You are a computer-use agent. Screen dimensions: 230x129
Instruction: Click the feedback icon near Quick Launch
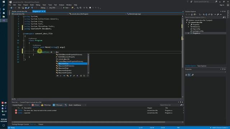pyautogui.click(x=192, y=1)
